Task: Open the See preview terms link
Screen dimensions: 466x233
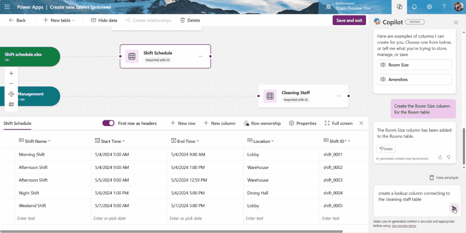Action: [404, 226]
